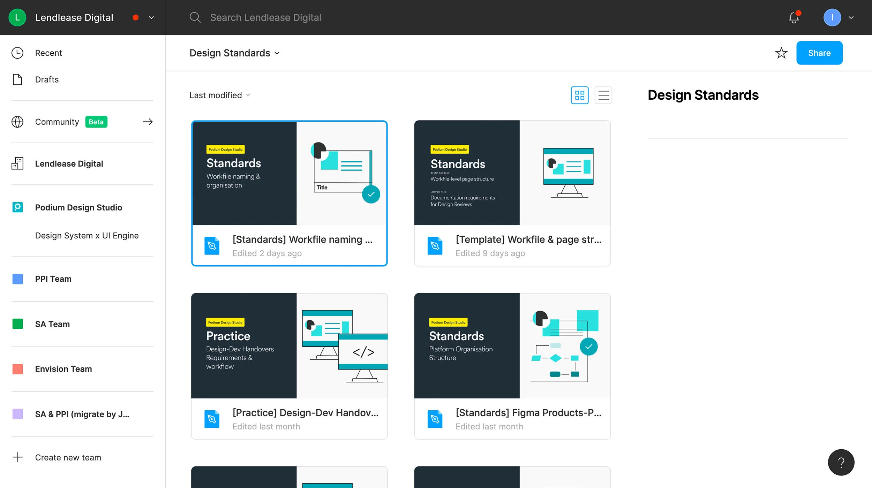
Task: Click the blue Share button
Action: tap(819, 53)
